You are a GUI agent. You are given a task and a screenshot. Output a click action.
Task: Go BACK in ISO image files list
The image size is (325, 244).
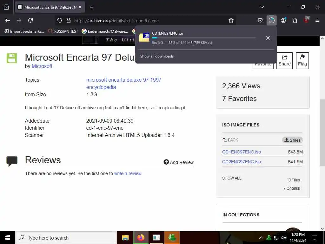[230, 140]
